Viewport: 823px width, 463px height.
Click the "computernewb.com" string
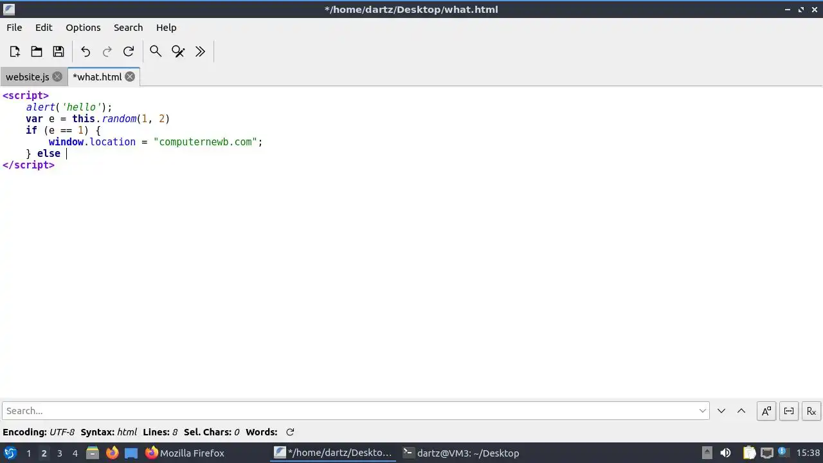(205, 141)
